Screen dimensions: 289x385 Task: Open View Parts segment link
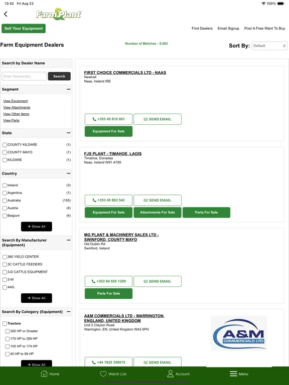pos(12,120)
